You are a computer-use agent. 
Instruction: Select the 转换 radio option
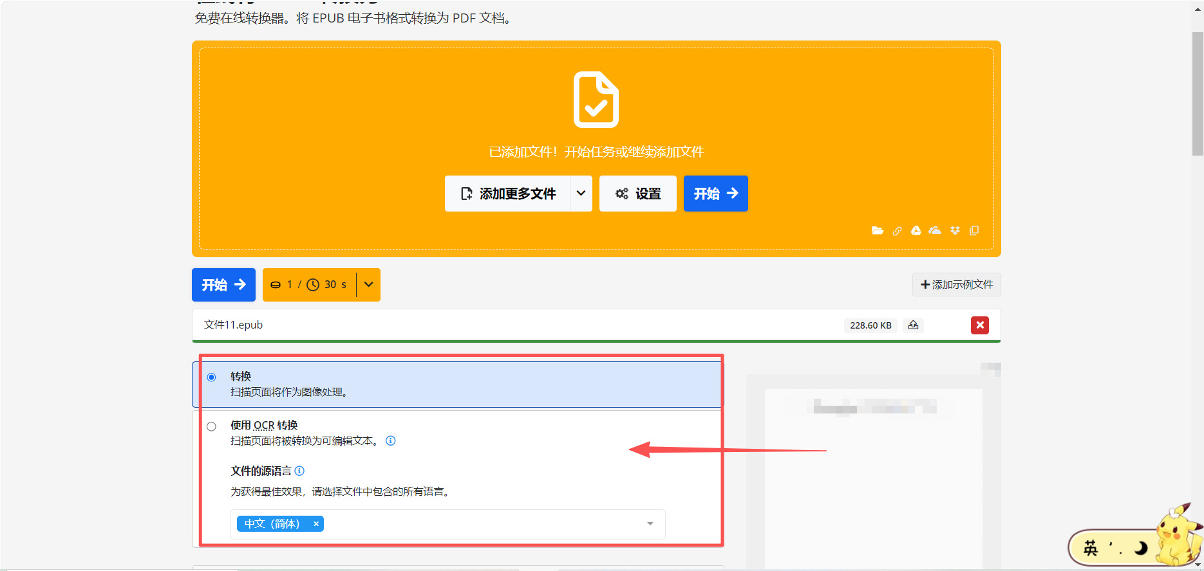pyautogui.click(x=211, y=377)
